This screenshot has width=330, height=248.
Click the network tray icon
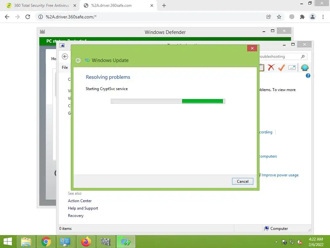coord(292,242)
